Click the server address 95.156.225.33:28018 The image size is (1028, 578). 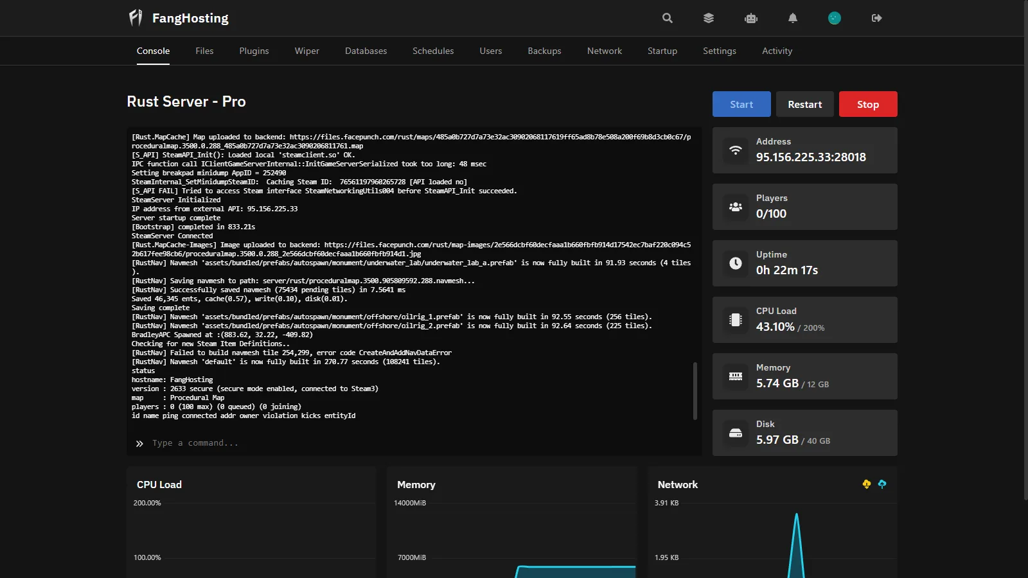[811, 157]
